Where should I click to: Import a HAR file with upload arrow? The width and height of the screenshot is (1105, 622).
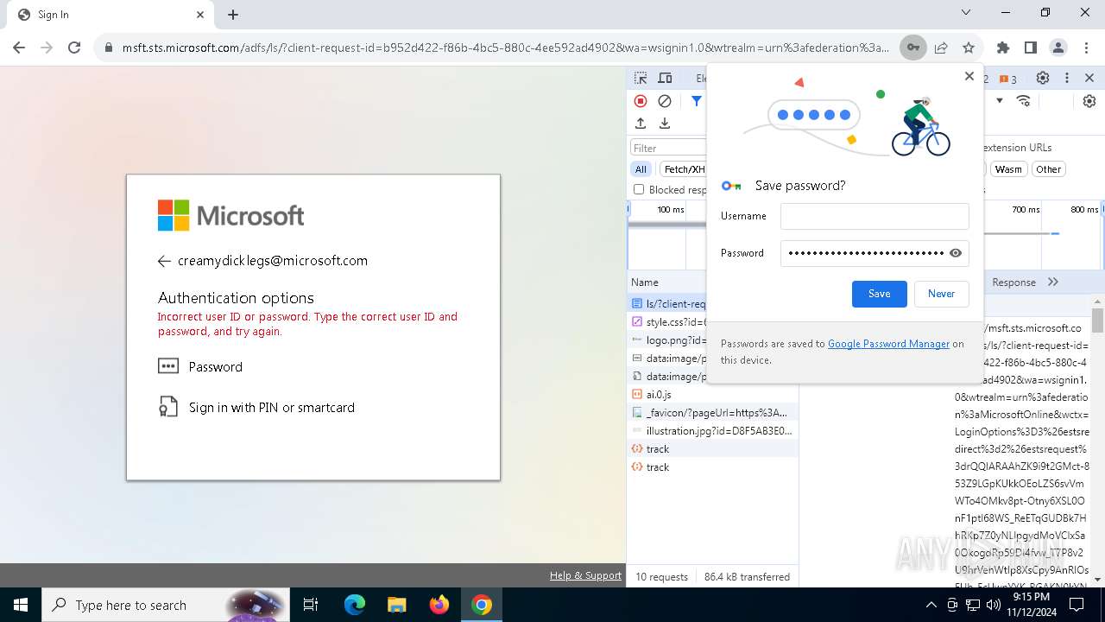pyautogui.click(x=641, y=124)
